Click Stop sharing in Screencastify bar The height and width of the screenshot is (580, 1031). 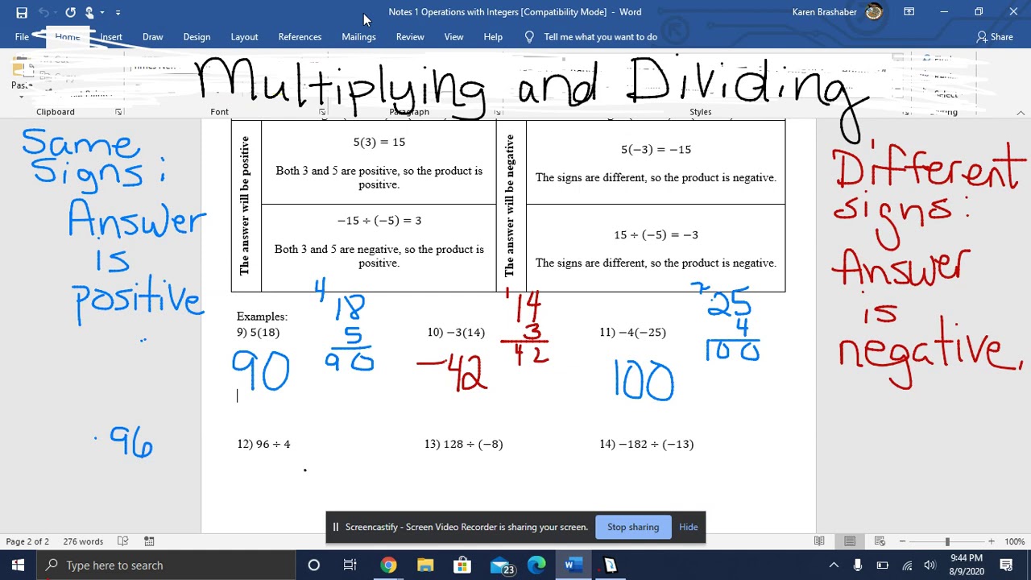point(633,528)
